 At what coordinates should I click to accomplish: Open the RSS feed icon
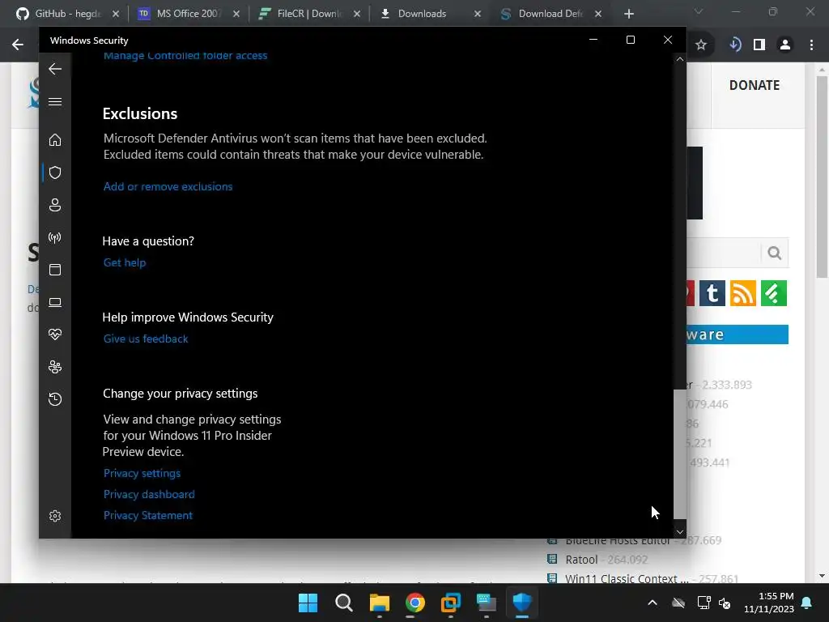743,293
